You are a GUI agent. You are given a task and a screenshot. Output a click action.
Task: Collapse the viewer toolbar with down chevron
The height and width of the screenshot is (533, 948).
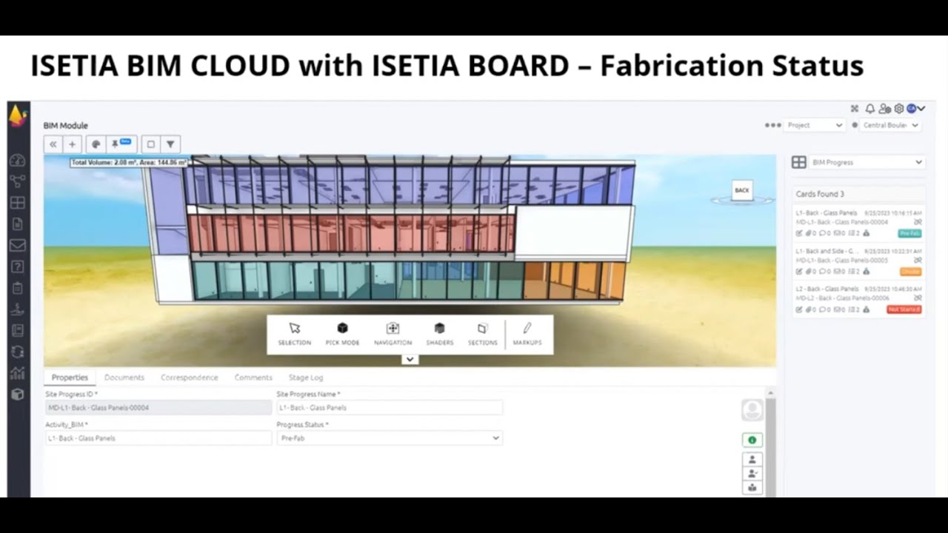[x=410, y=360]
